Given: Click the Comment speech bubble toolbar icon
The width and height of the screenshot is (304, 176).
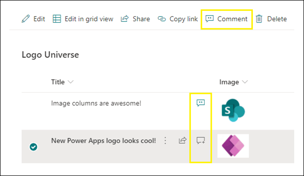Looking at the screenshot, I should tap(210, 19).
